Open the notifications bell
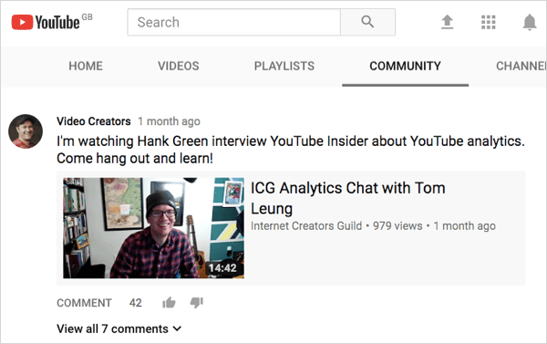547x344 pixels. pyautogui.click(x=529, y=22)
